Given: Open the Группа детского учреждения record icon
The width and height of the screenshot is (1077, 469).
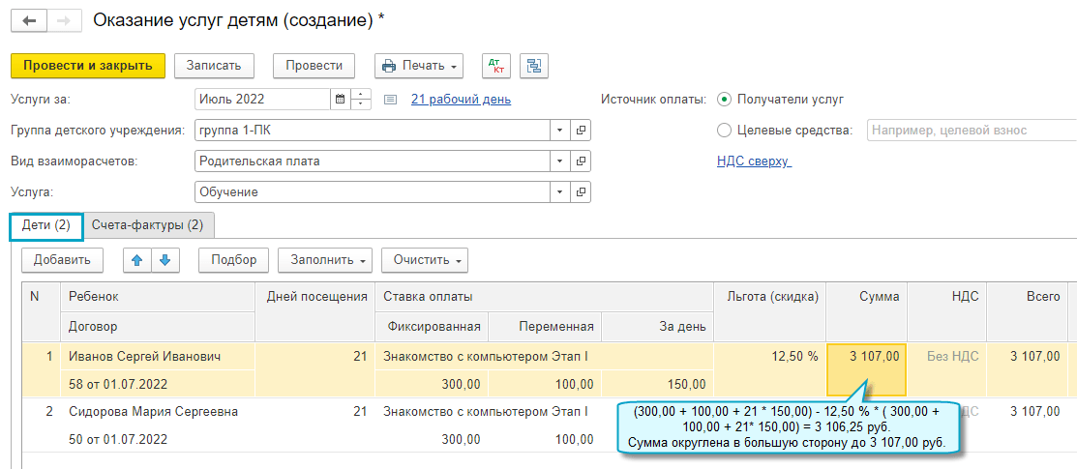Looking at the screenshot, I should point(581,130).
